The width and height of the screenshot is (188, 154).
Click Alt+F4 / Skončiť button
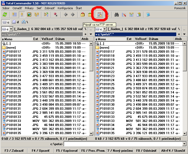tap(173, 151)
